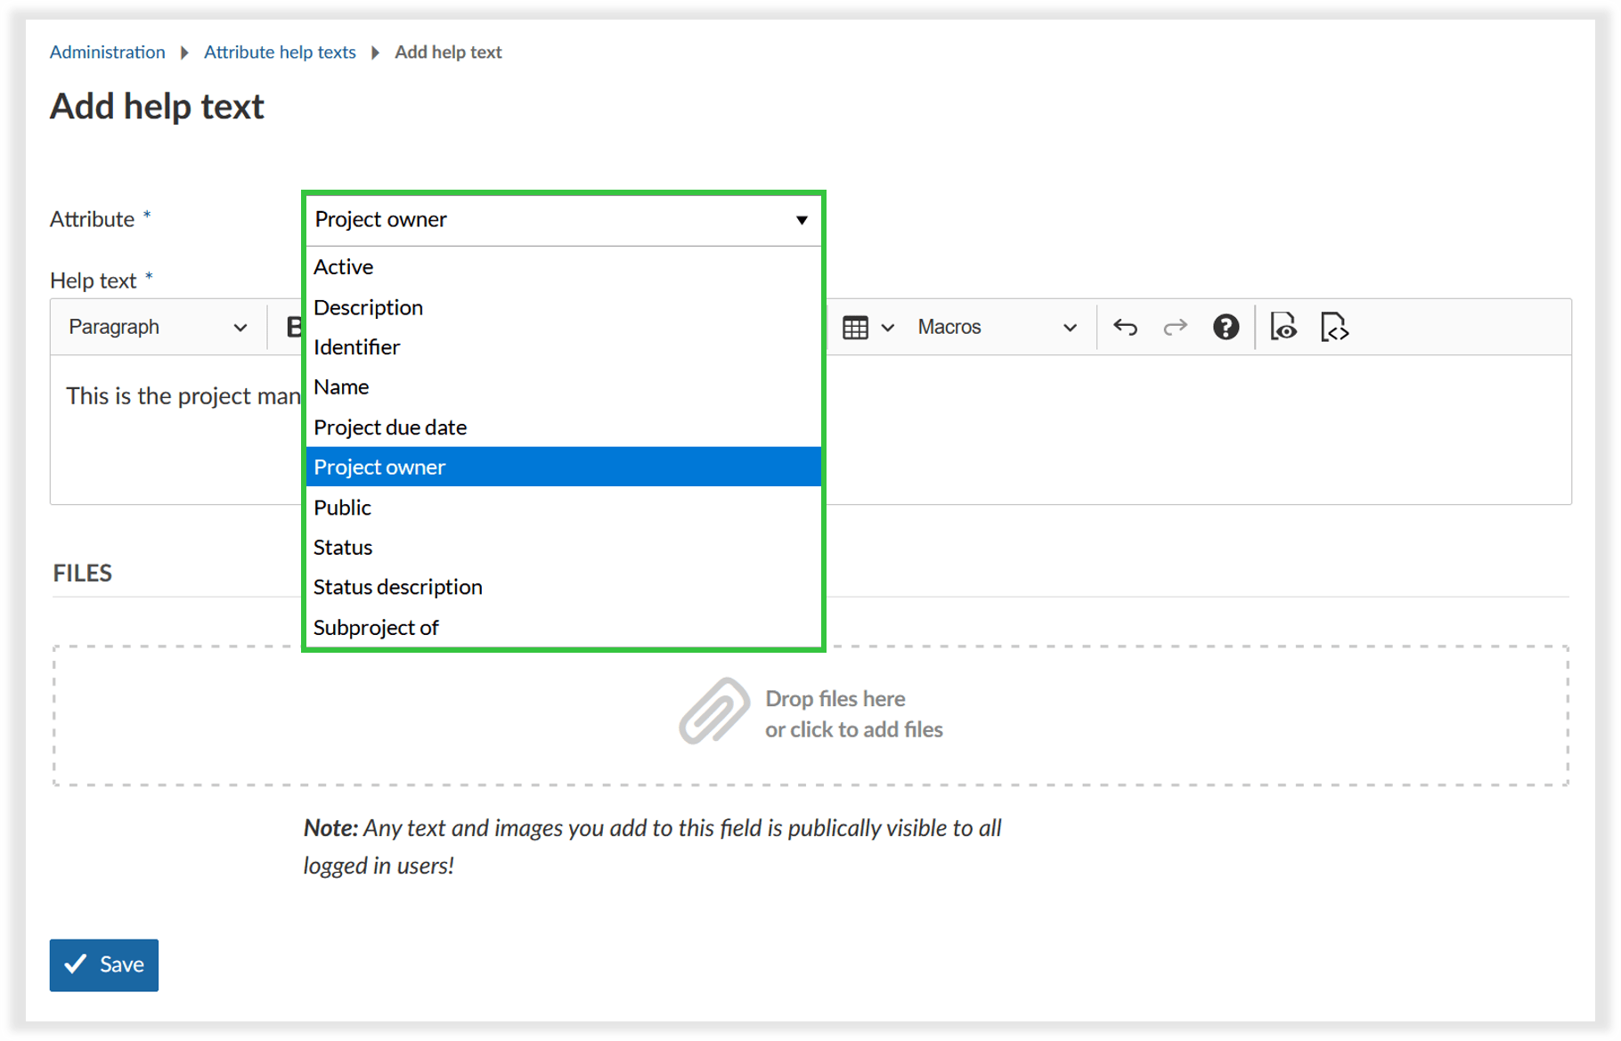
Task: Go to Administration breadcrumb link
Action: click(x=107, y=53)
